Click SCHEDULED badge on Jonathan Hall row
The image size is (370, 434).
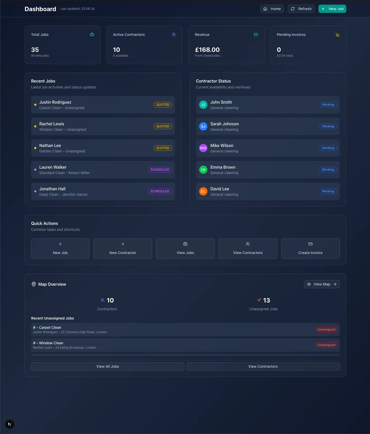click(x=160, y=191)
